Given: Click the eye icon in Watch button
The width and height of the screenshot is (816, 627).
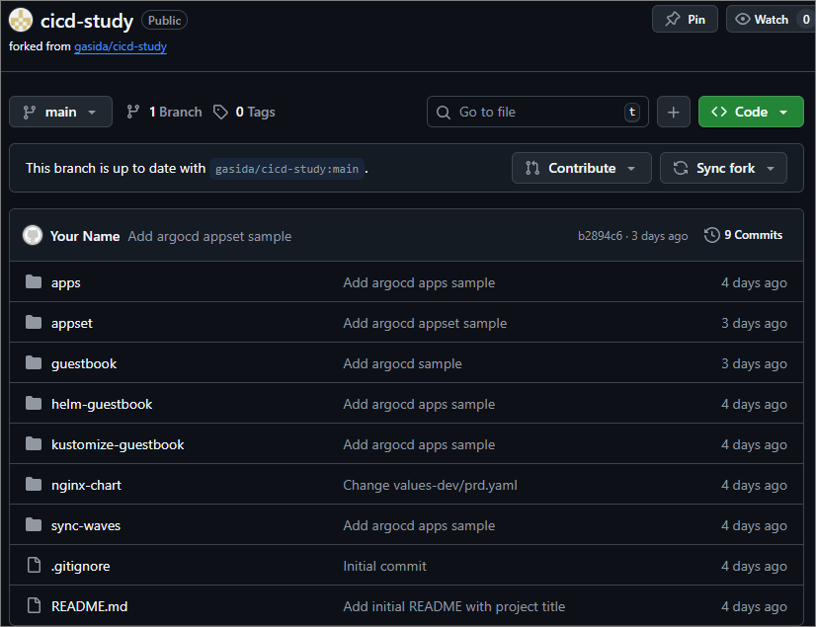Looking at the screenshot, I should [743, 19].
